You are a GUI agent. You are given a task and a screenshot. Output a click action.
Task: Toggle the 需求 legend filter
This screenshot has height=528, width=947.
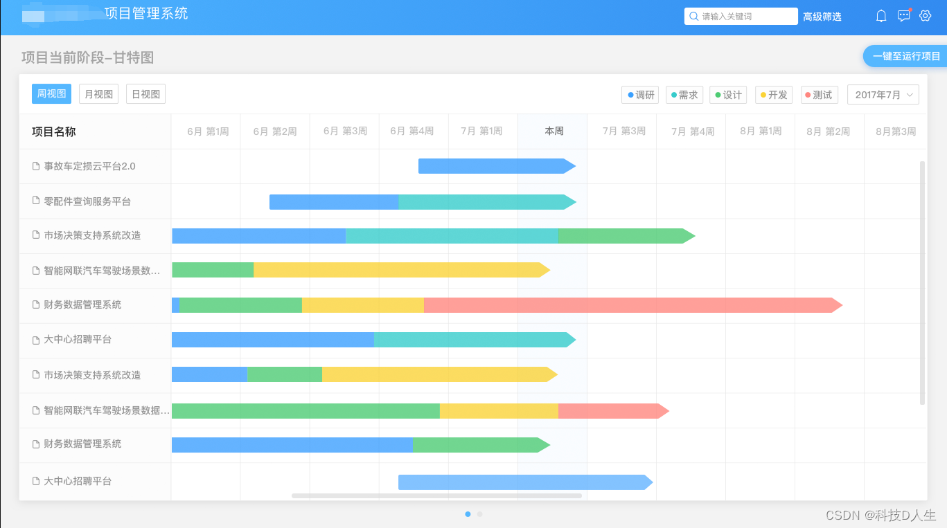tap(684, 95)
